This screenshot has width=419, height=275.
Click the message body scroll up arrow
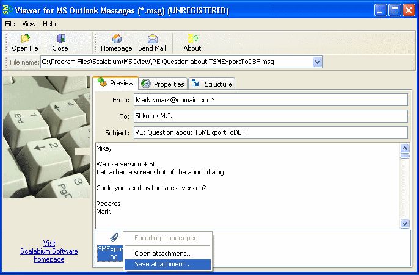click(404, 148)
